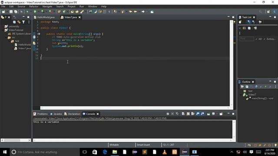
Task: Click the Pin Editor toolbar icon
Action: click(x=152, y=12)
